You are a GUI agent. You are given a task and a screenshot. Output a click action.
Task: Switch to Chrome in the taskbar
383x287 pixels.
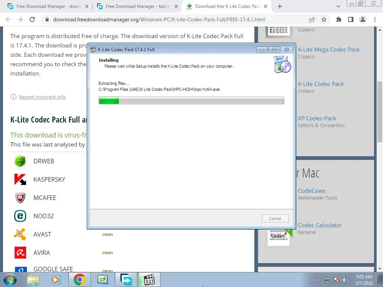[79, 280]
